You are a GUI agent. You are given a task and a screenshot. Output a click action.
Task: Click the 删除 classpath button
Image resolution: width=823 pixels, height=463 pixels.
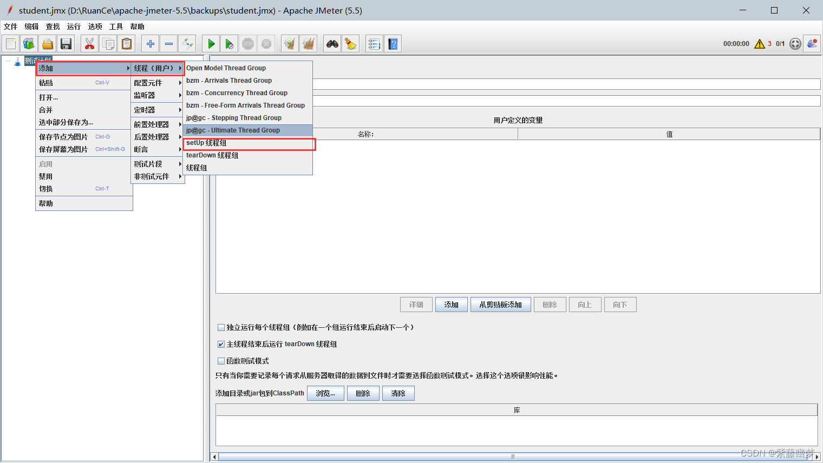pyautogui.click(x=363, y=393)
